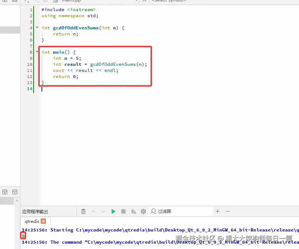Image resolution: width=299 pixels, height=249 pixels.
Task: Click the 'return 0;' statement
Action: coord(65,77)
